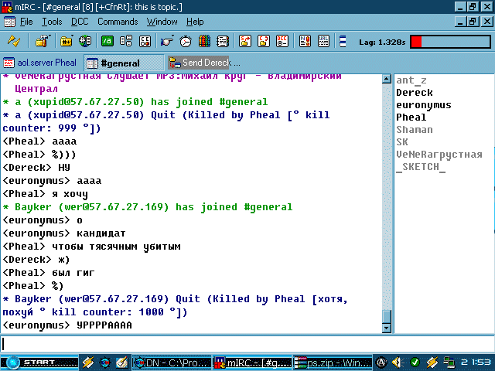
Task: Open the Commands menu
Action: (118, 22)
